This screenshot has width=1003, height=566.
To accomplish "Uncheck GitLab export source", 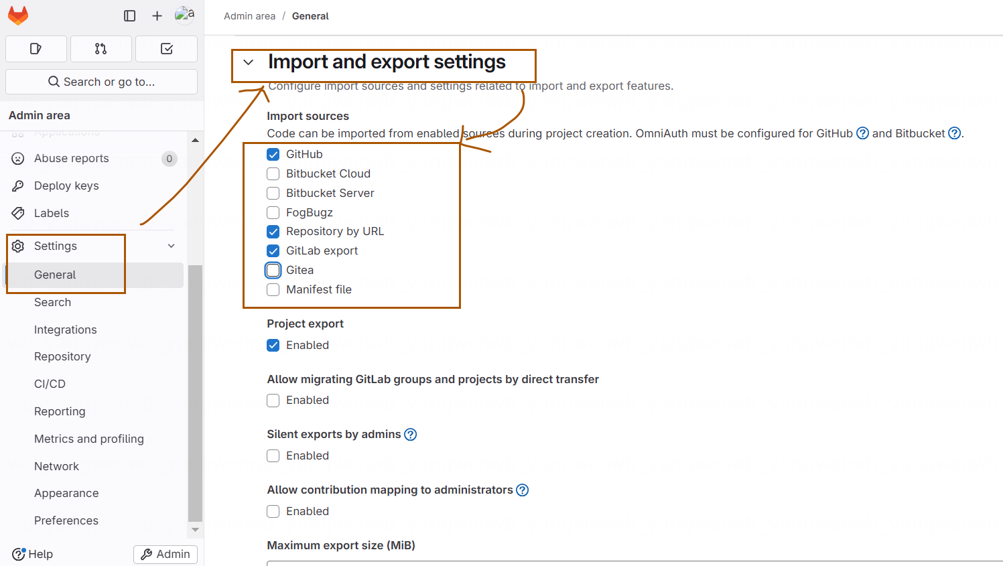I will tap(273, 251).
